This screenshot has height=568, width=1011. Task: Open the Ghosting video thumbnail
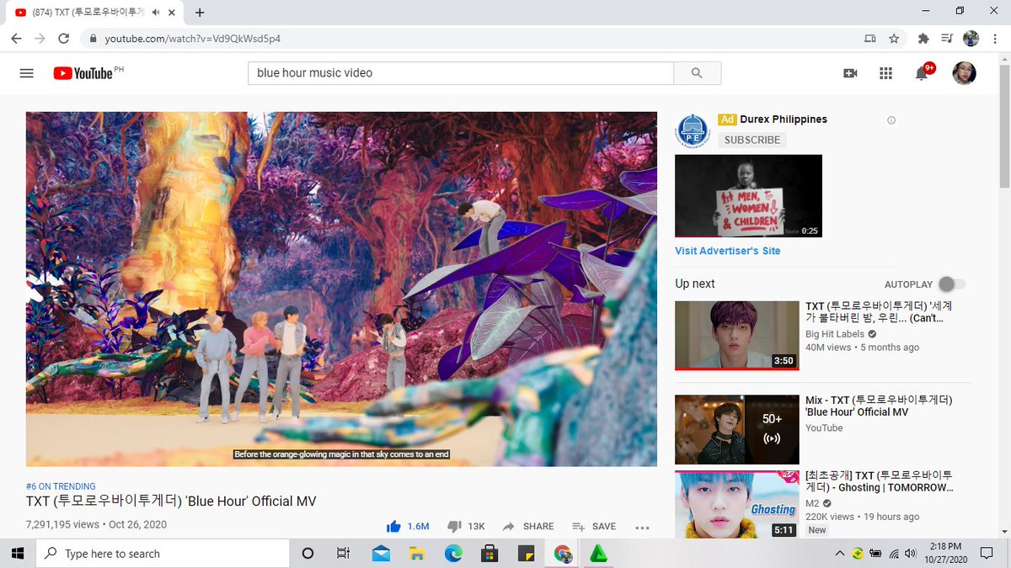(x=737, y=504)
